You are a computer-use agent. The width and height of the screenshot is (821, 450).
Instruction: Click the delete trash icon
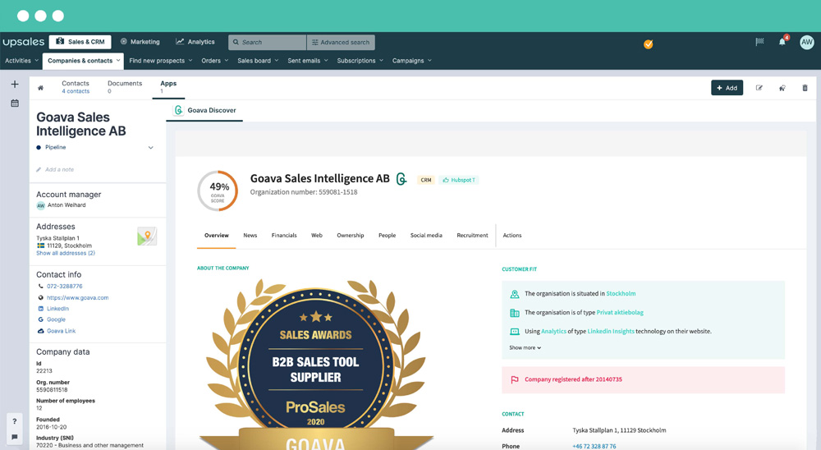(x=805, y=88)
